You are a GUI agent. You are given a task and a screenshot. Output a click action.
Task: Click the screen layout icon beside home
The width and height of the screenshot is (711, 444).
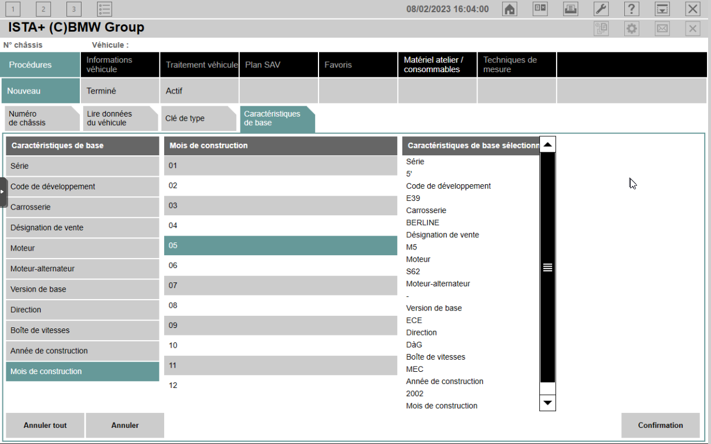click(540, 9)
